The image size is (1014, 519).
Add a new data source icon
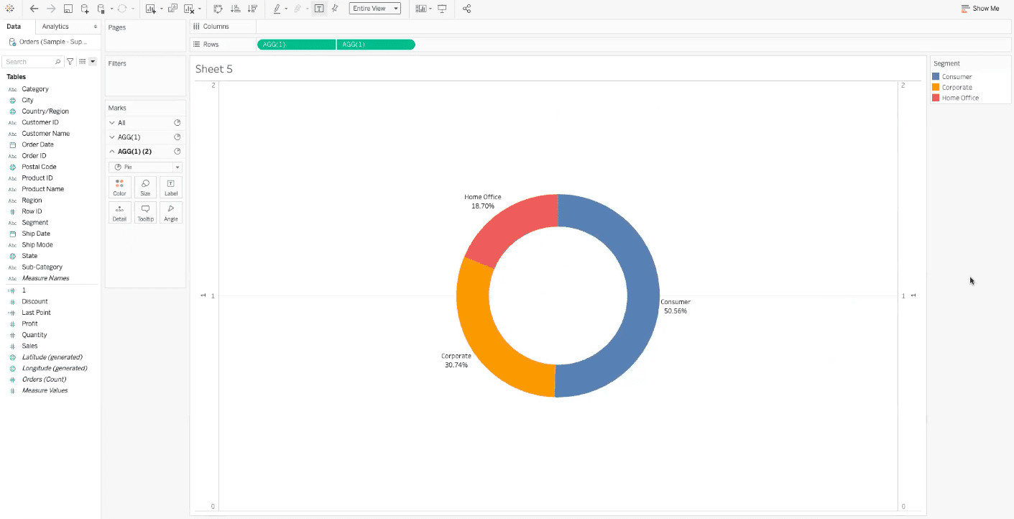click(86, 9)
